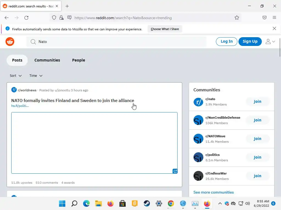Switch to the People tab
This screenshot has width=281, height=210.
point(78,60)
